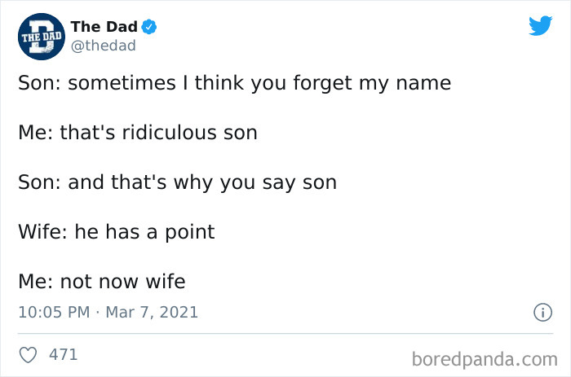Click the word "point" in the tweet

(188, 232)
